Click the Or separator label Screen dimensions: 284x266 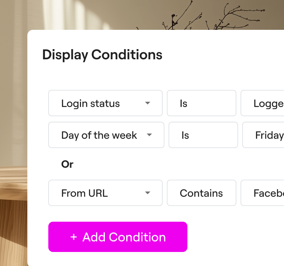(67, 164)
